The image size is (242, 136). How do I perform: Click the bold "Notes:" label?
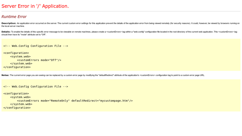coord(5,75)
